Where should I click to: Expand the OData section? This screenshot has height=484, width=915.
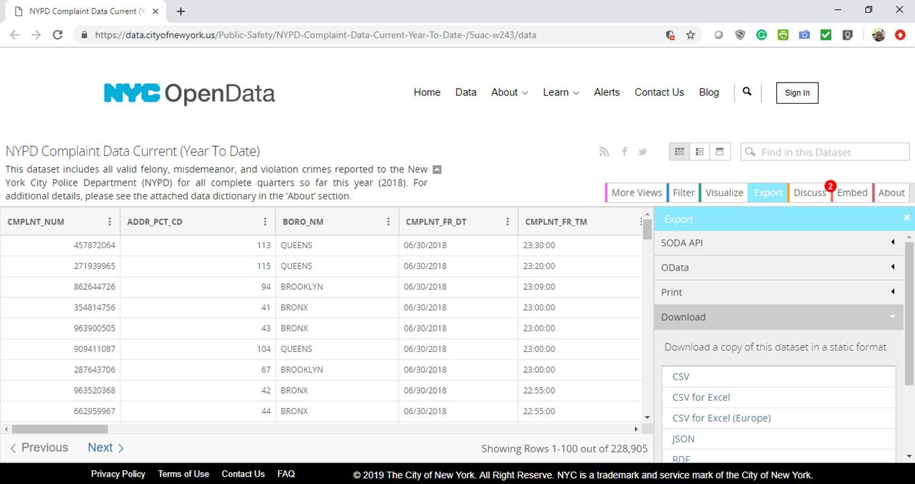(x=780, y=267)
